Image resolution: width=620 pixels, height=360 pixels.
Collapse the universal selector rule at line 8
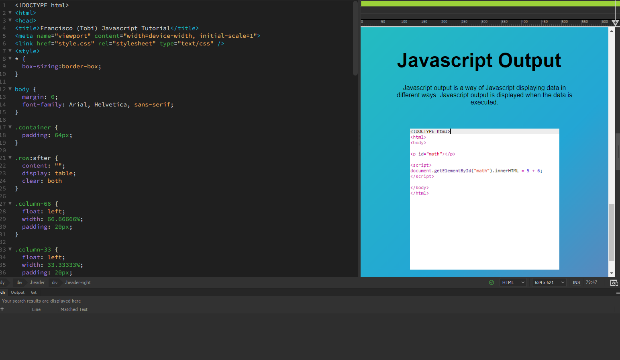10,58
